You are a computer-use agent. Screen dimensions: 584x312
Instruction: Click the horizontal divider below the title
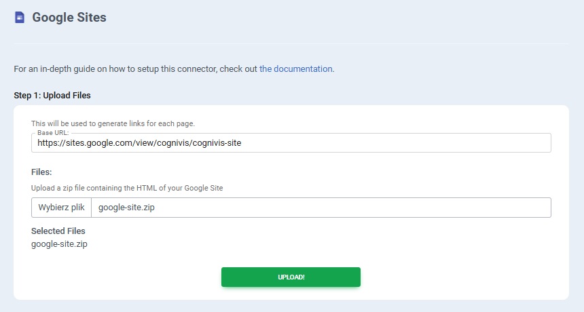291,43
